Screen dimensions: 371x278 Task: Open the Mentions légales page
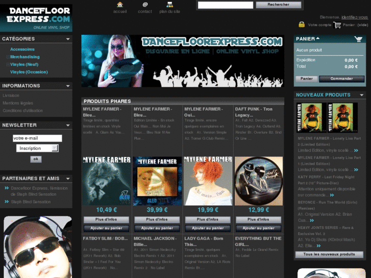click(18, 103)
